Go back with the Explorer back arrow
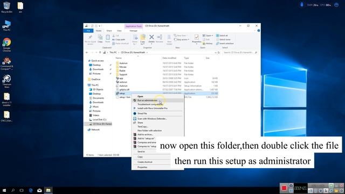Screen dimensions: 345x194 coord(87,53)
